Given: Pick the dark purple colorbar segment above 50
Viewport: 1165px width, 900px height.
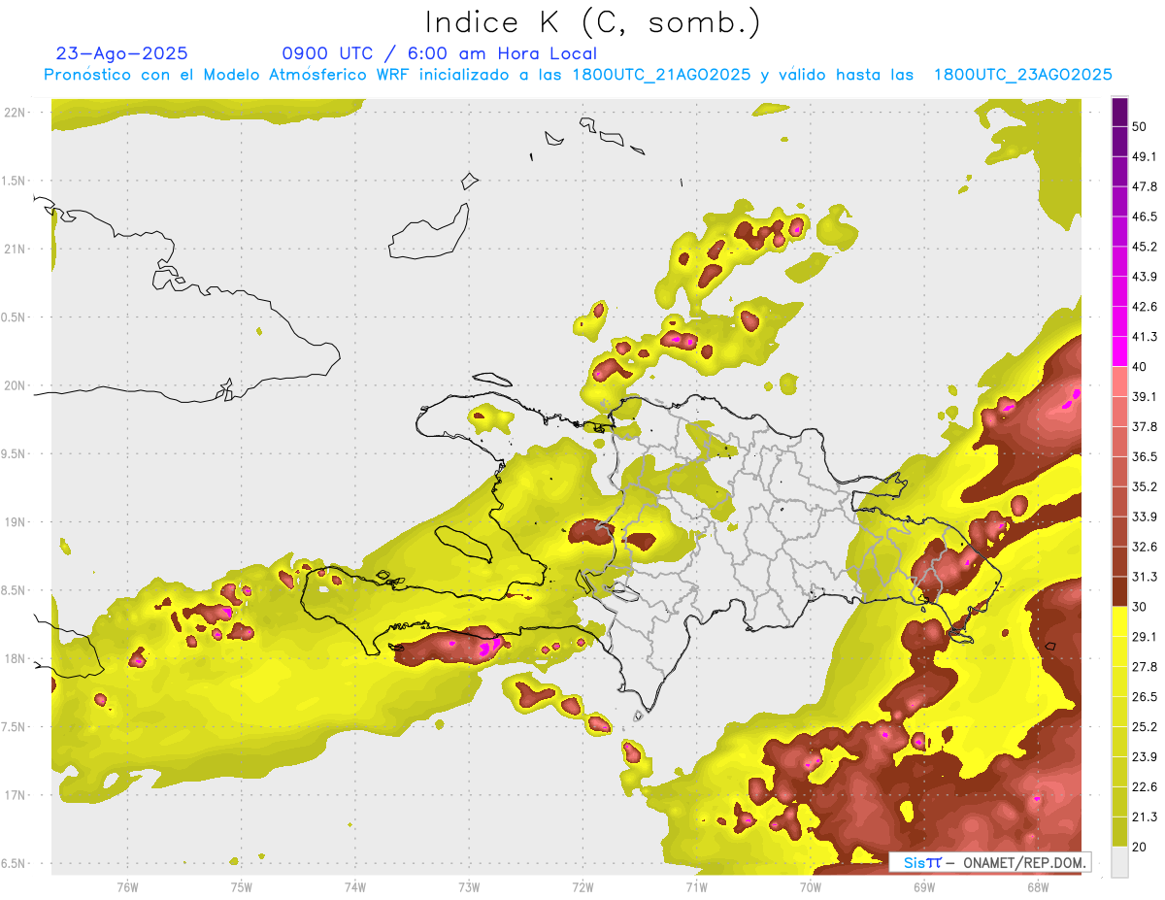Looking at the screenshot, I should (1119, 112).
